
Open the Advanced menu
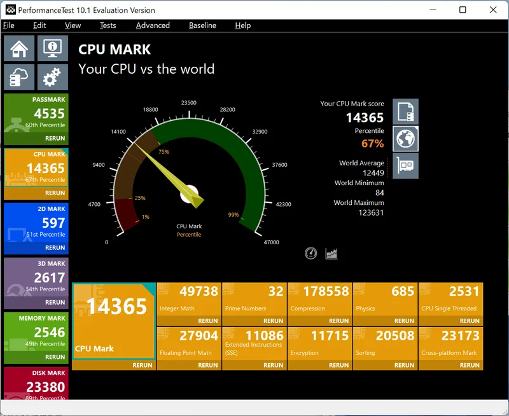(x=153, y=25)
